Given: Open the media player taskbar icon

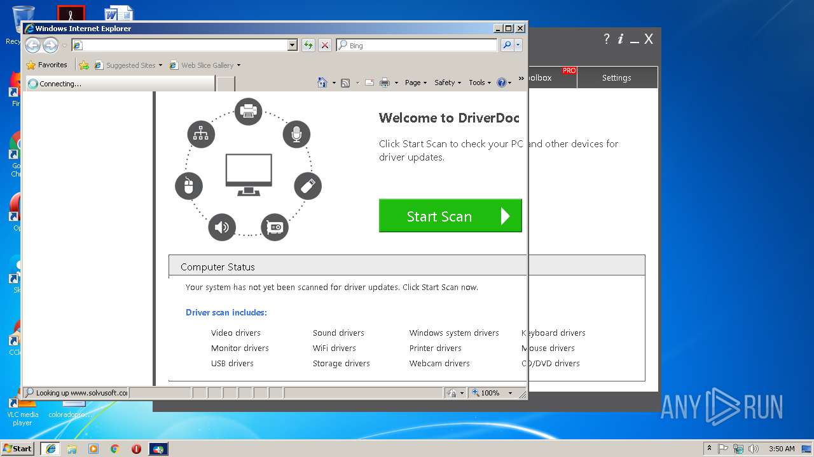Looking at the screenshot, I should tap(93, 449).
